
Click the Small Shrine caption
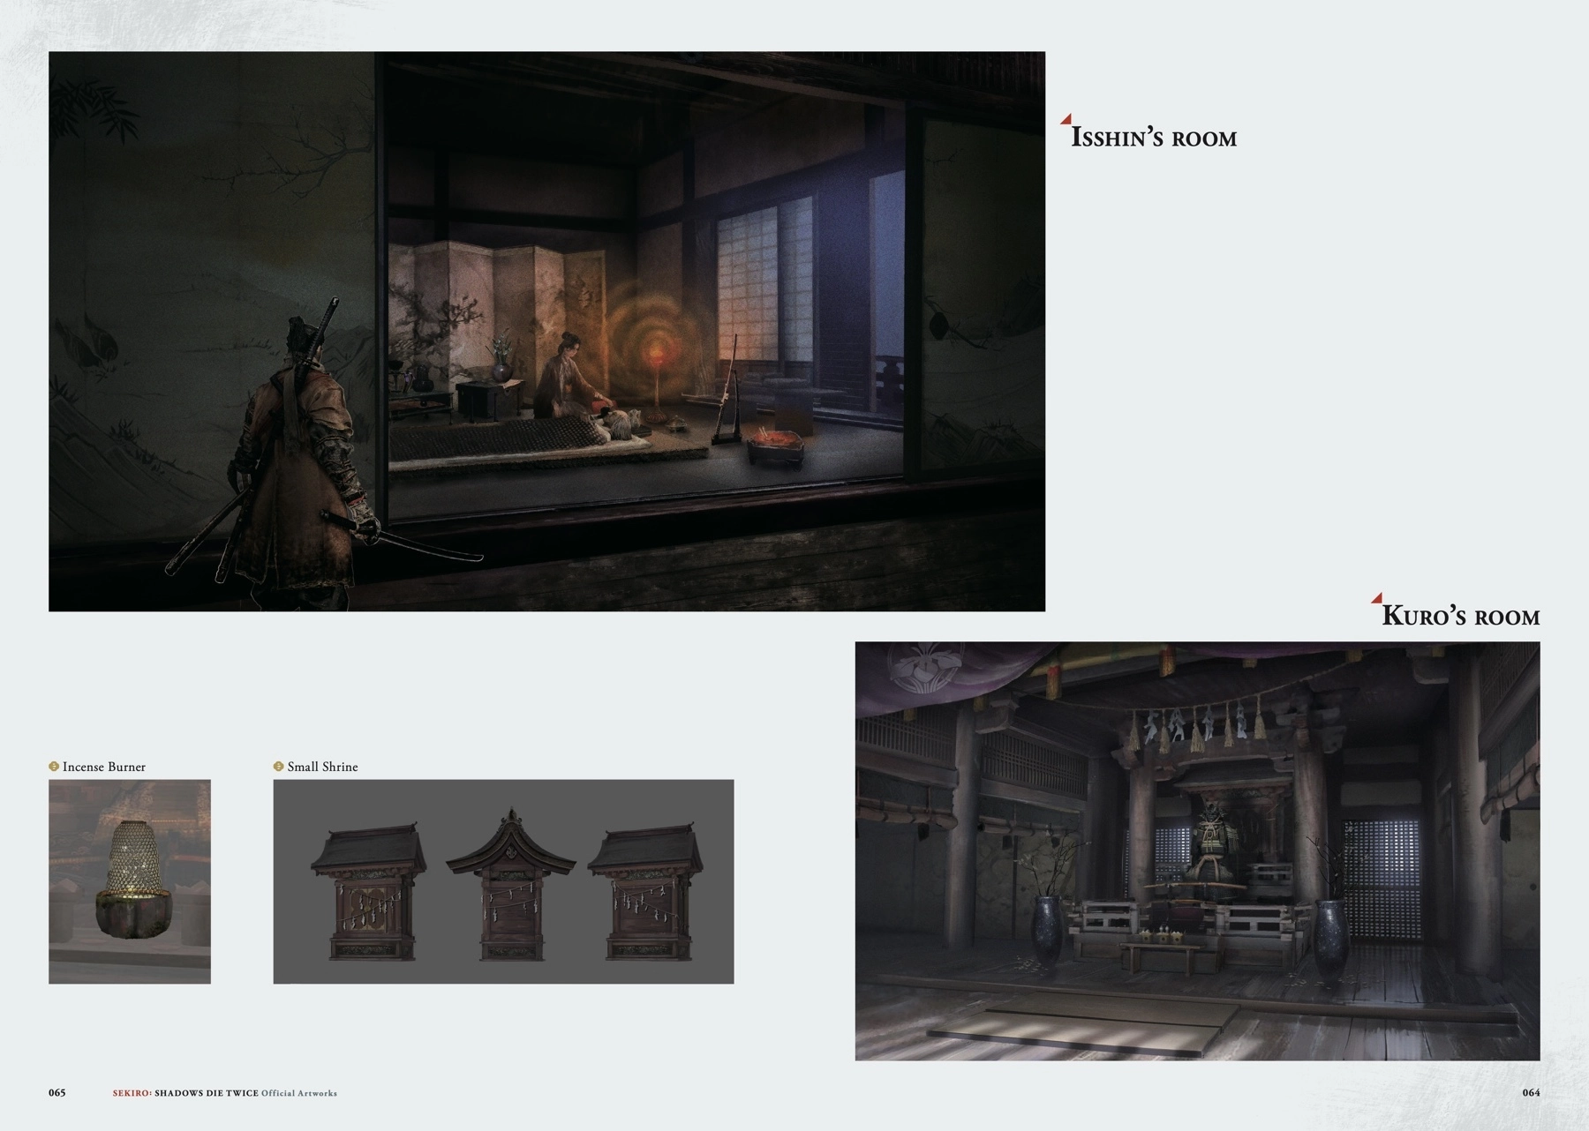pyautogui.click(x=322, y=767)
